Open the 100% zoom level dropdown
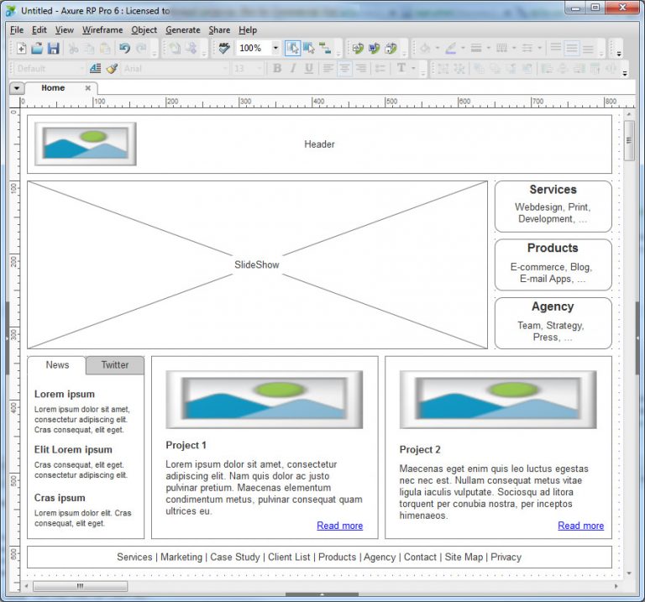645x602 pixels. click(x=275, y=49)
